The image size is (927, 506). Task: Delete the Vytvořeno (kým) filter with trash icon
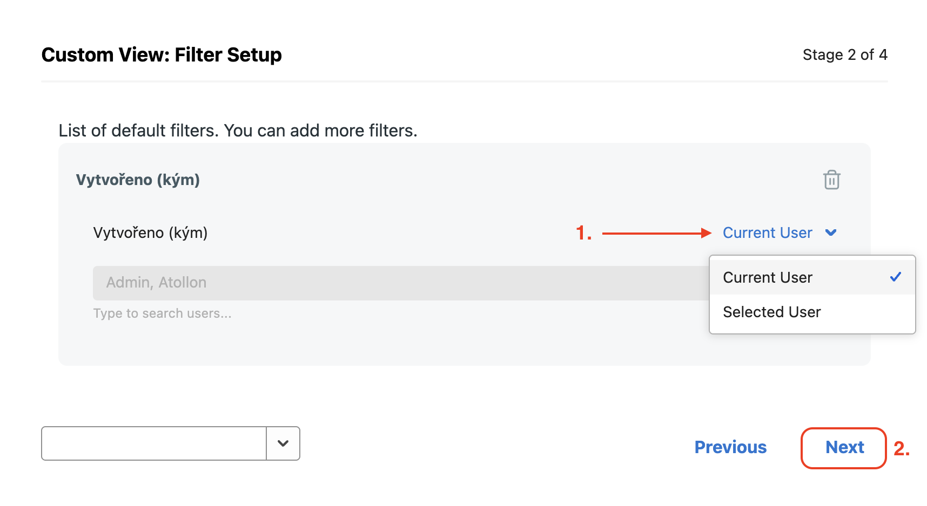pyautogui.click(x=831, y=180)
